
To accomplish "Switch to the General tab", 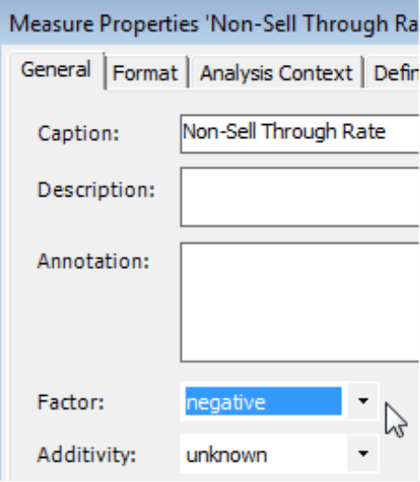I will coord(56,70).
